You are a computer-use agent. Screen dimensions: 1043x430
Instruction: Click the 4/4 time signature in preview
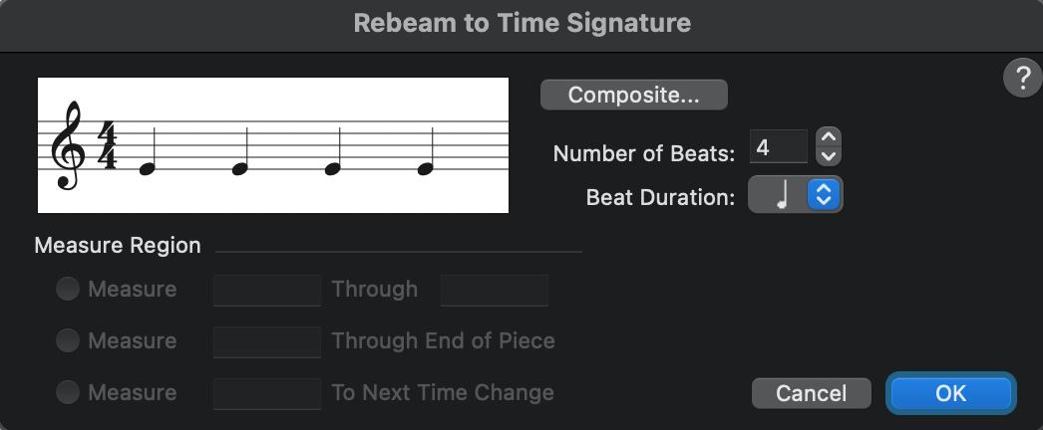point(108,145)
